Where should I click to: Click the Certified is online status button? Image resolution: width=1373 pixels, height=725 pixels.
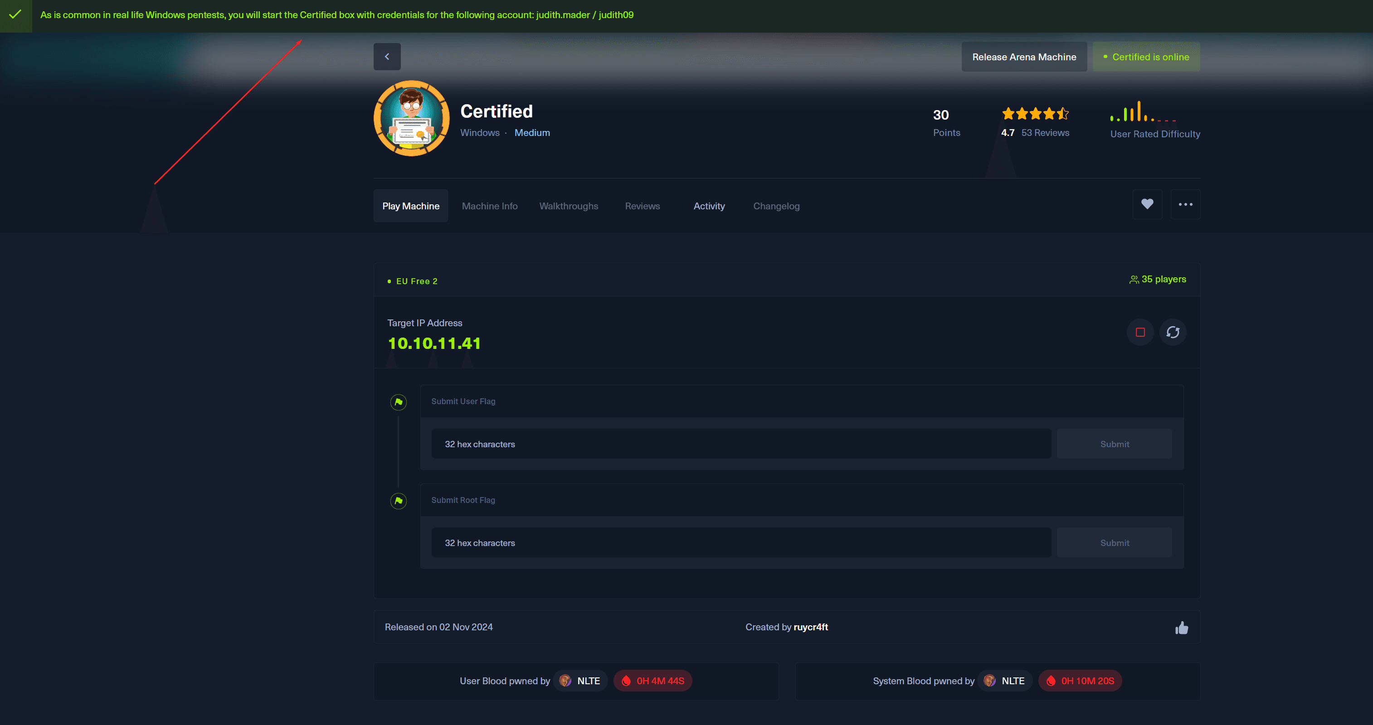(x=1146, y=57)
